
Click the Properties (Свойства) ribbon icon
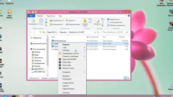(x=97, y=22)
